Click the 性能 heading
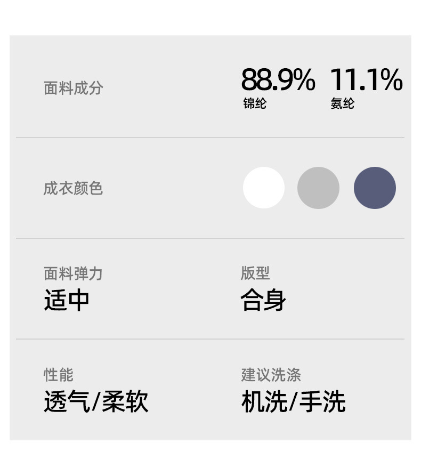Viewport: 421px width, 475px height. point(59,374)
